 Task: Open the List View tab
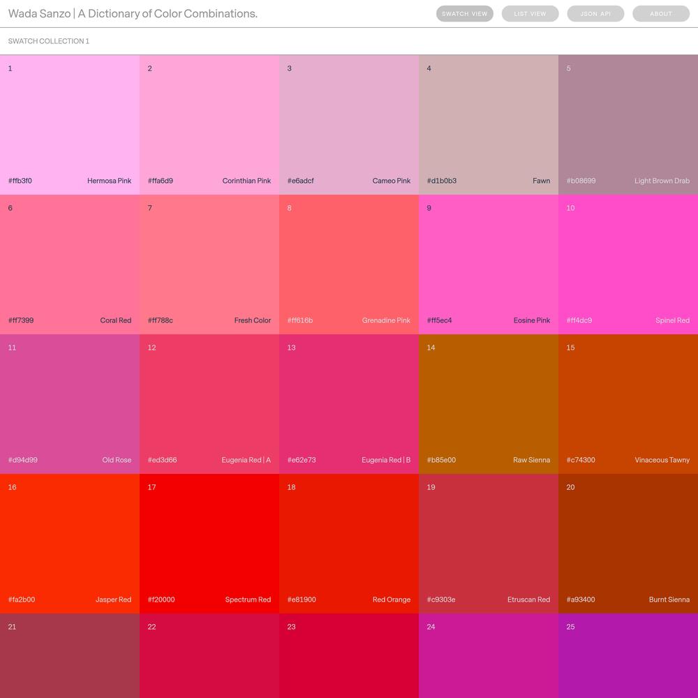click(530, 14)
